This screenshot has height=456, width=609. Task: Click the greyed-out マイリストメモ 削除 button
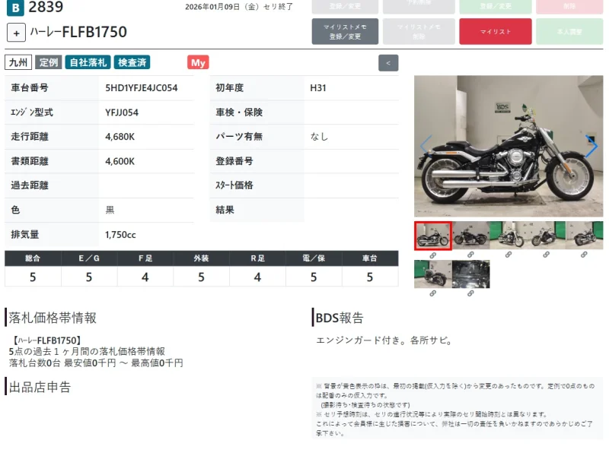click(419, 31)
